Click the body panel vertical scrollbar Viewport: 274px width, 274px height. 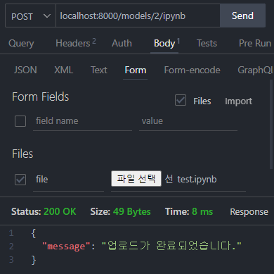pyautogui.click(x=271, y=124)
